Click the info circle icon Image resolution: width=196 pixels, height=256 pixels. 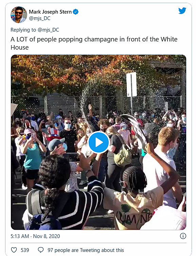click(183, 236)
